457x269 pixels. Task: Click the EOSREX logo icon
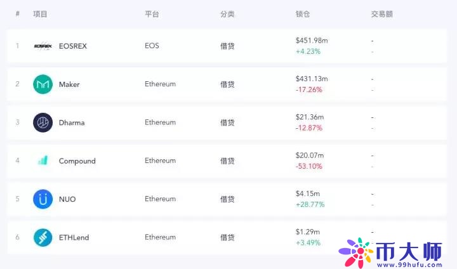click(x=43, y=46)
